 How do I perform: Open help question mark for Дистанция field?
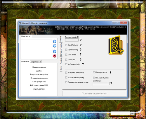coord(111,83)
